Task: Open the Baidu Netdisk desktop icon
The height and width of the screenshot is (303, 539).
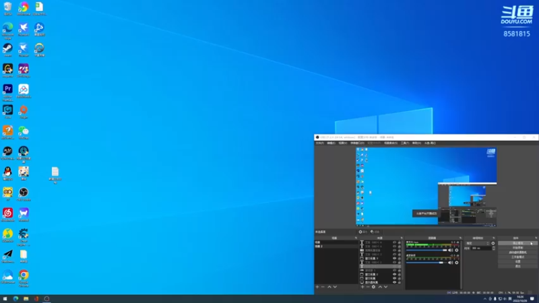Action: [x=24, y=91]
